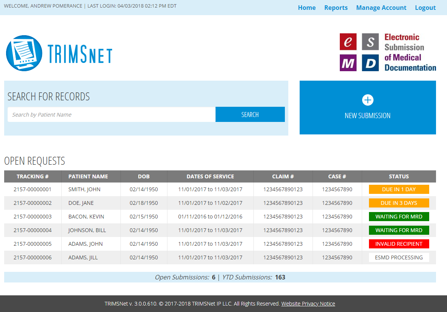Focus the Search by Patient Name field
The image size is (447, 312).
pos(111,115)
